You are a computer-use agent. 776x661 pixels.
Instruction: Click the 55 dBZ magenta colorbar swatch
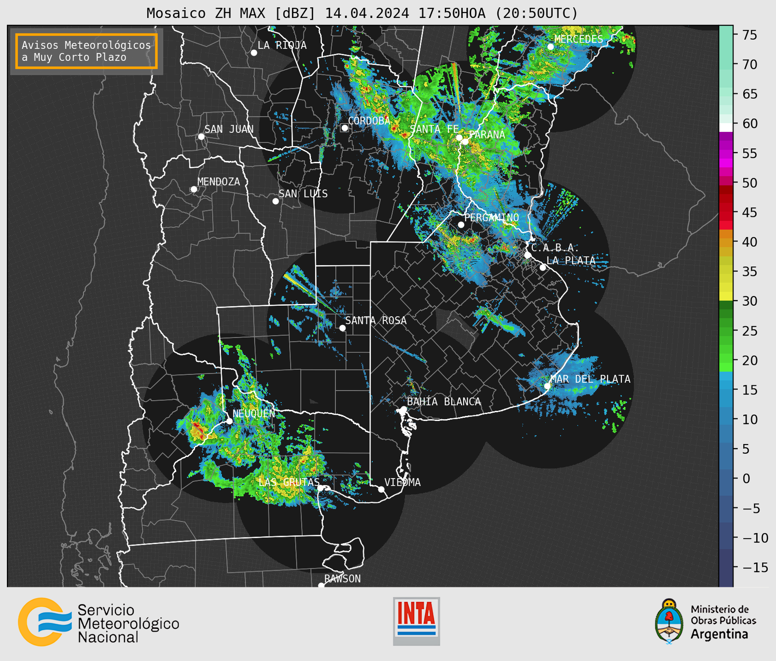click(x=726, y=154)
